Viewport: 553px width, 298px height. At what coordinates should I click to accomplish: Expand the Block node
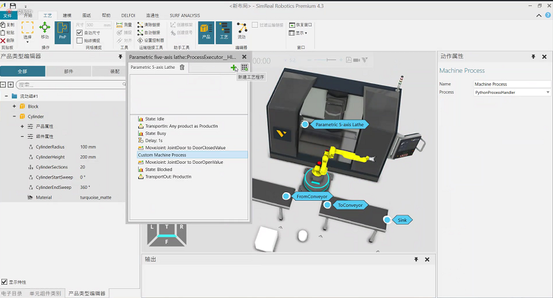tap(14, 106)
